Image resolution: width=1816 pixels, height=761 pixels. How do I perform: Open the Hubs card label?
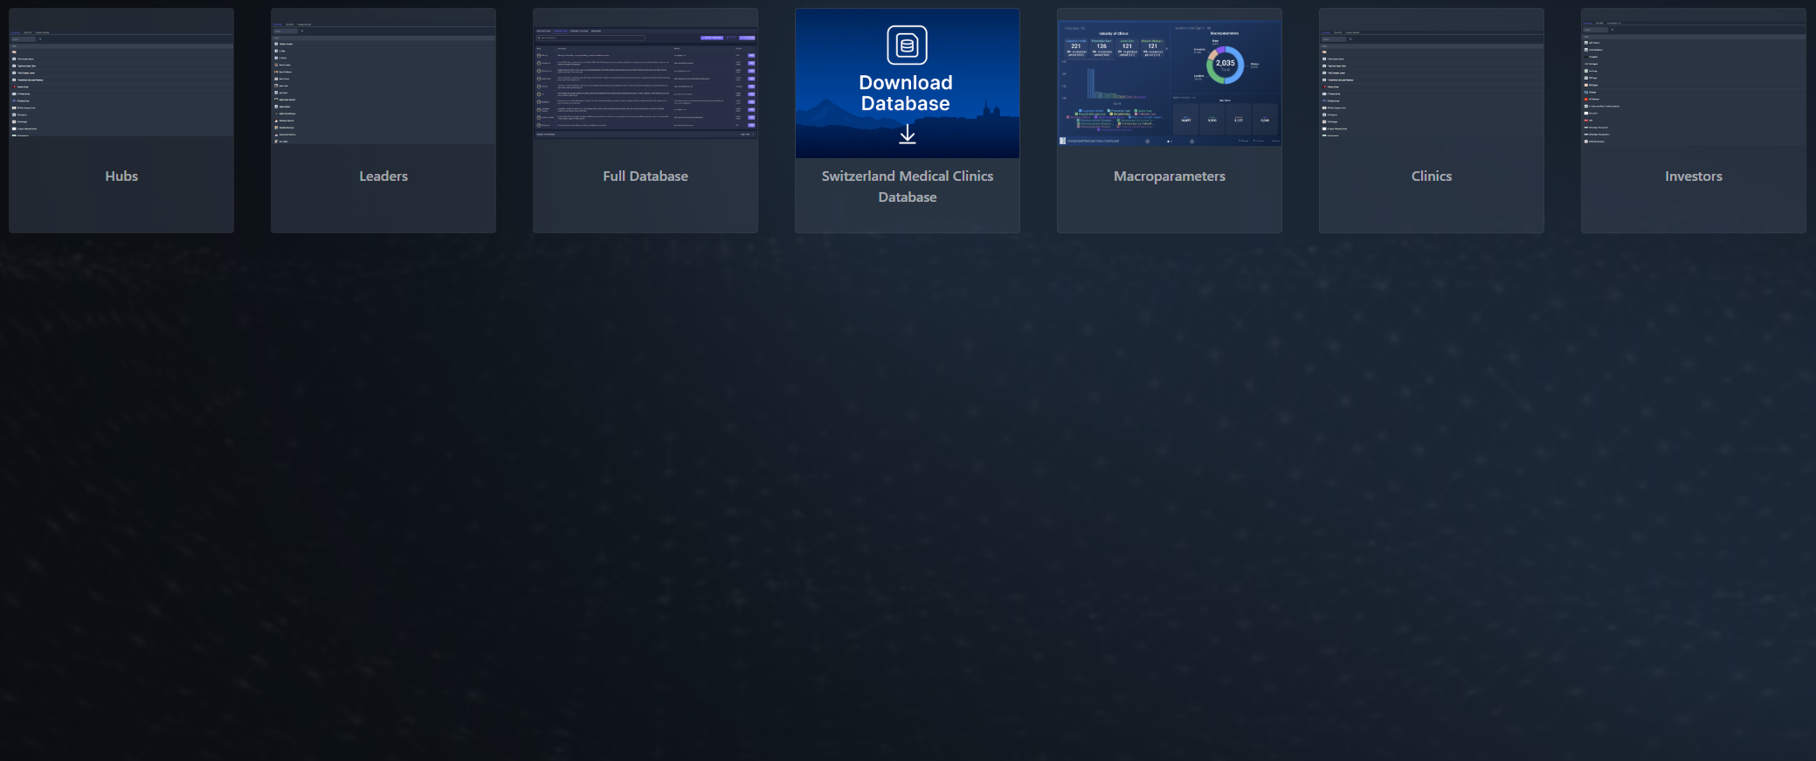tap(121, 176)
